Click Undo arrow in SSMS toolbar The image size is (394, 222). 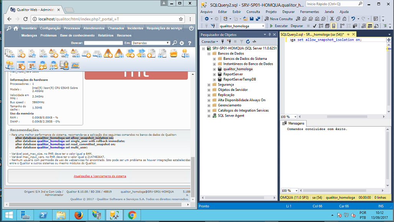click(353, 19)
